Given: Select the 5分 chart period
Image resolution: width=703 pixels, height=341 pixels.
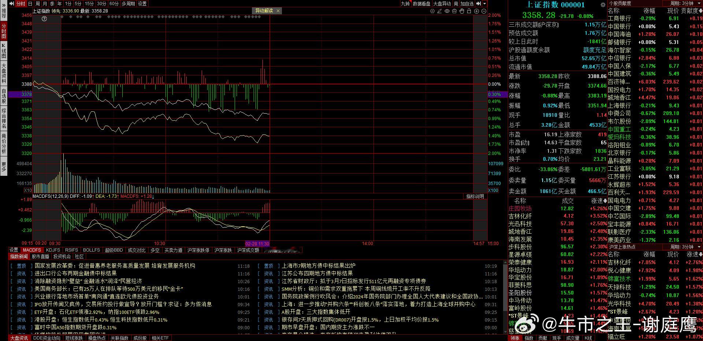Looking at the screenshot, I should pyautogui.click(x=78, y=4).
